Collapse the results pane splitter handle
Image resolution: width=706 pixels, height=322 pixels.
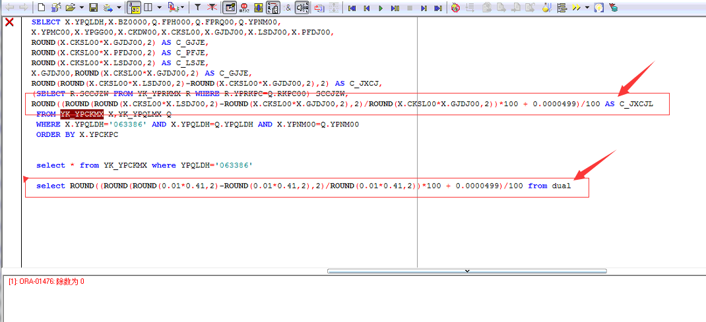pyautogui.click(x=467, y=271)
